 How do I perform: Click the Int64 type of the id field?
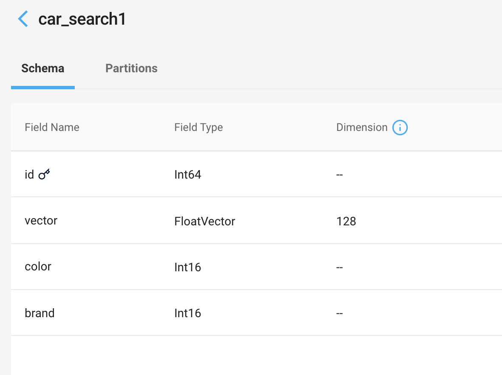click(x=188, y=174)
